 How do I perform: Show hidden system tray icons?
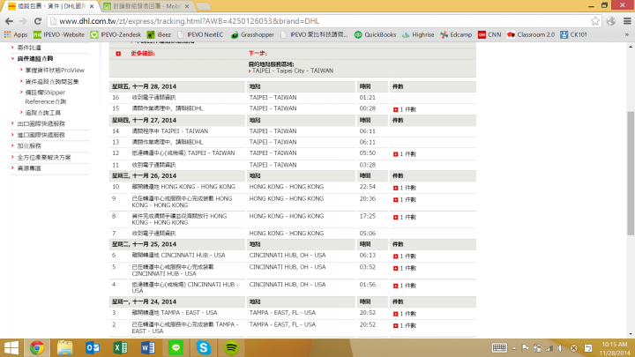click(514, 348)
